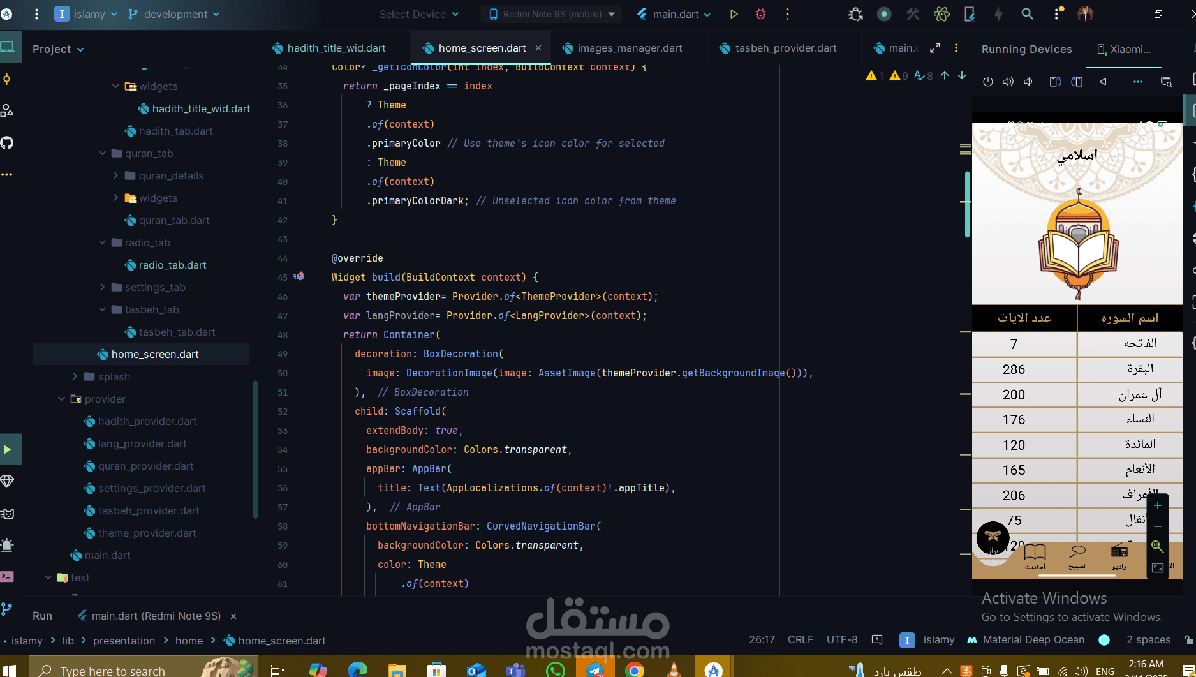Collapse the radio_tab folder chevron
1196x677 pixels.
click(x=102, y=242)
